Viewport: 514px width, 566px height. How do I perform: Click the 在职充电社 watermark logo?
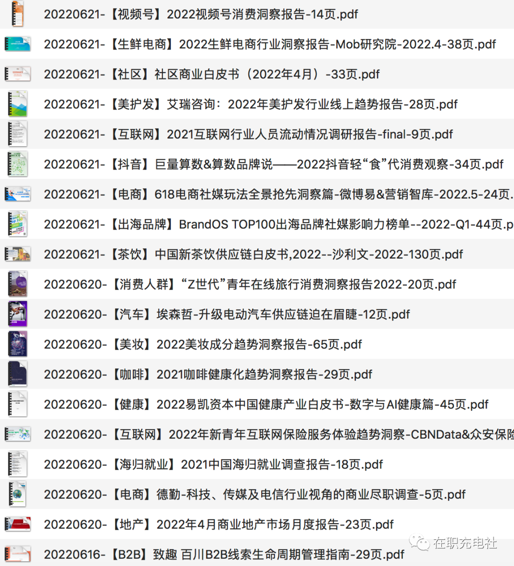pyautogui.click(x=454, y=543)
